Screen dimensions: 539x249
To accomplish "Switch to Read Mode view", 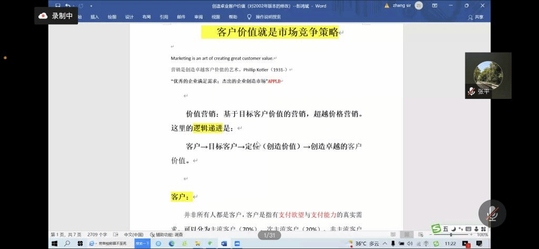I will (393, 235).
